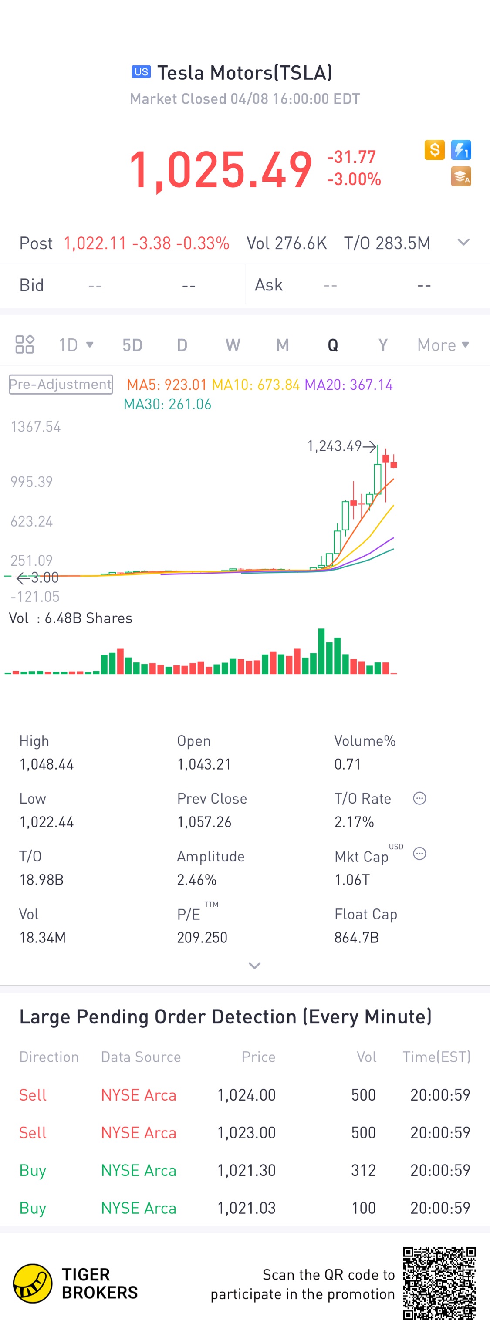
Task: Select the Q quarterly chart tab
Action: pos(332,345)
